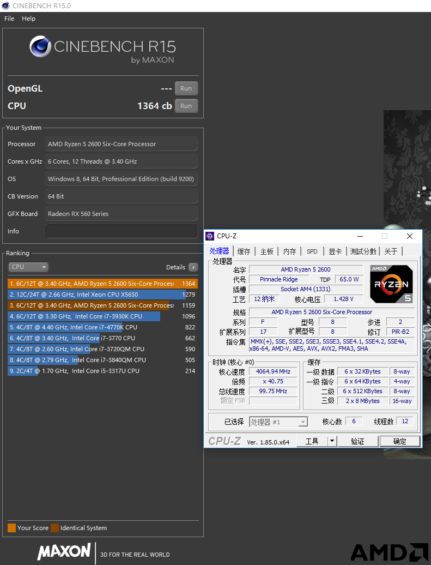Switch to 显卡 tab in CPU-Z
The image size is (431, 565).
pos(335,251)
